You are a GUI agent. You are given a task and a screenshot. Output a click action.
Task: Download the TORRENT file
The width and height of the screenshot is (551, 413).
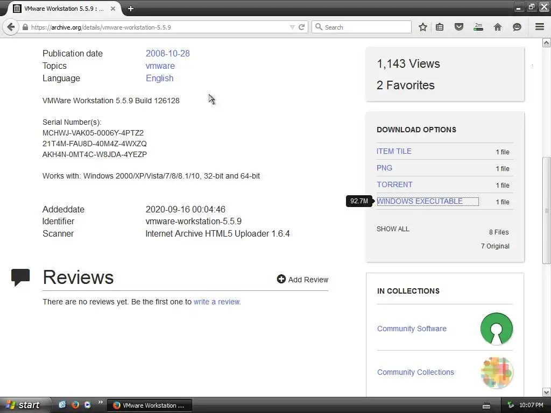394,185
